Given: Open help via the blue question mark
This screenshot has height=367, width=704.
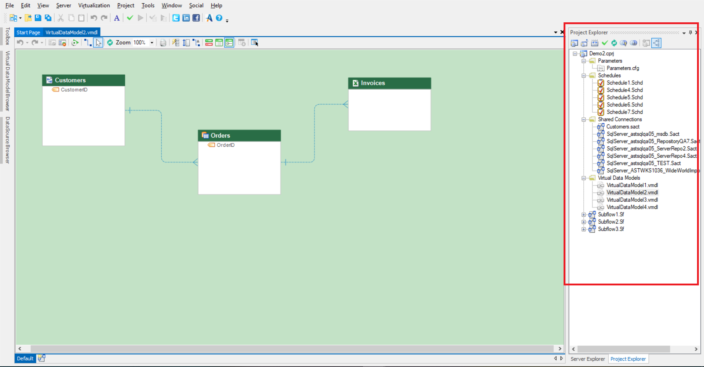Looking at the screenshot, I should pyautogui.click(x=219, y=18).
